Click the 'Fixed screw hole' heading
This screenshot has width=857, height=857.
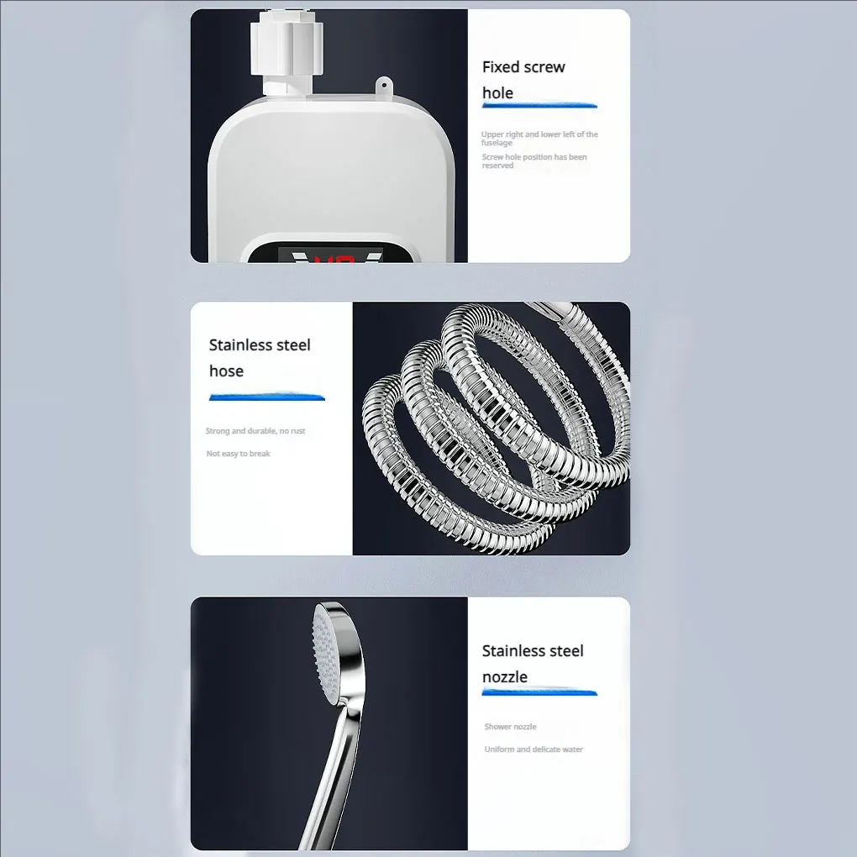(x=523, y=80)
